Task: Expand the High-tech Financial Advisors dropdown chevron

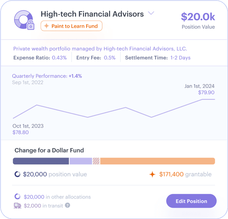Action: coord(151,14)
